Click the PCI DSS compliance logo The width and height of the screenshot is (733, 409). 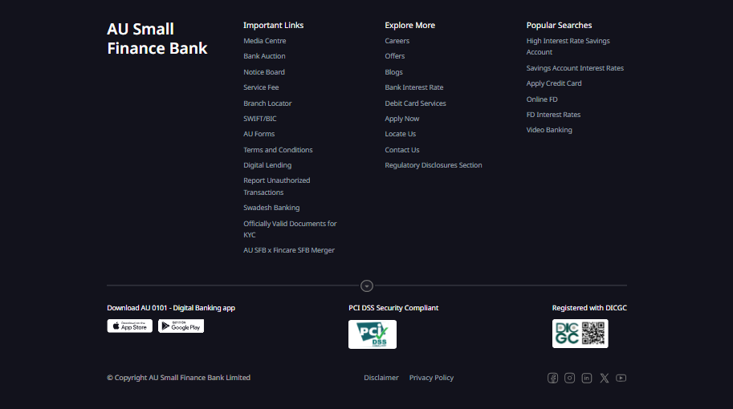tap(372, 334)
